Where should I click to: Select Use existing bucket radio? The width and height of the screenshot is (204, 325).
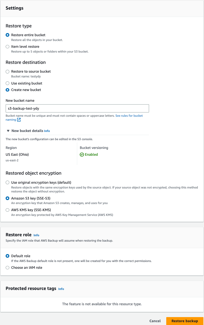coord(7,83)
